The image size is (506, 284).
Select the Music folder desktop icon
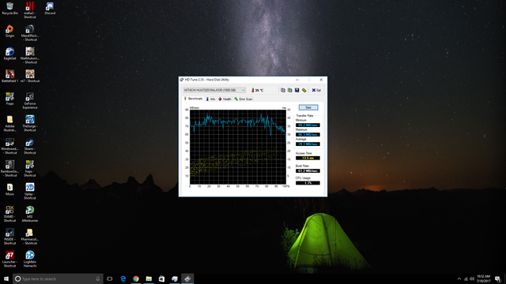pos(9,189)
